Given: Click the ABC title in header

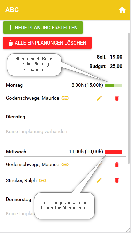Looking at the screenshot, I should click(x=12, y=10).
